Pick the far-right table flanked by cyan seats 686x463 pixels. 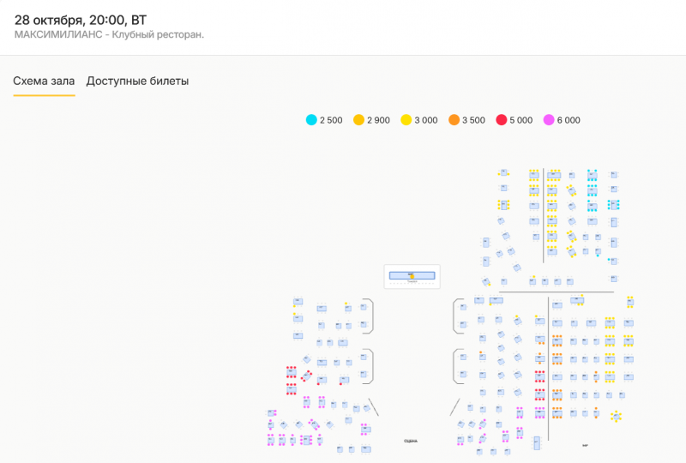614,205
